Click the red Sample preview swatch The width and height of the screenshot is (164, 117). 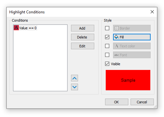[x=128, y=80]
